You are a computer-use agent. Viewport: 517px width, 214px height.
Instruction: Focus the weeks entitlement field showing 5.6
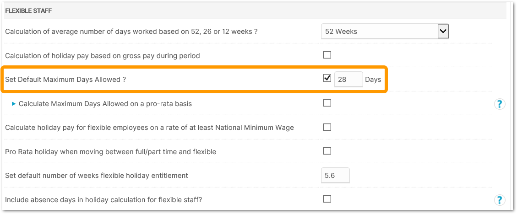pyautogui.click(x=335, y=176)
